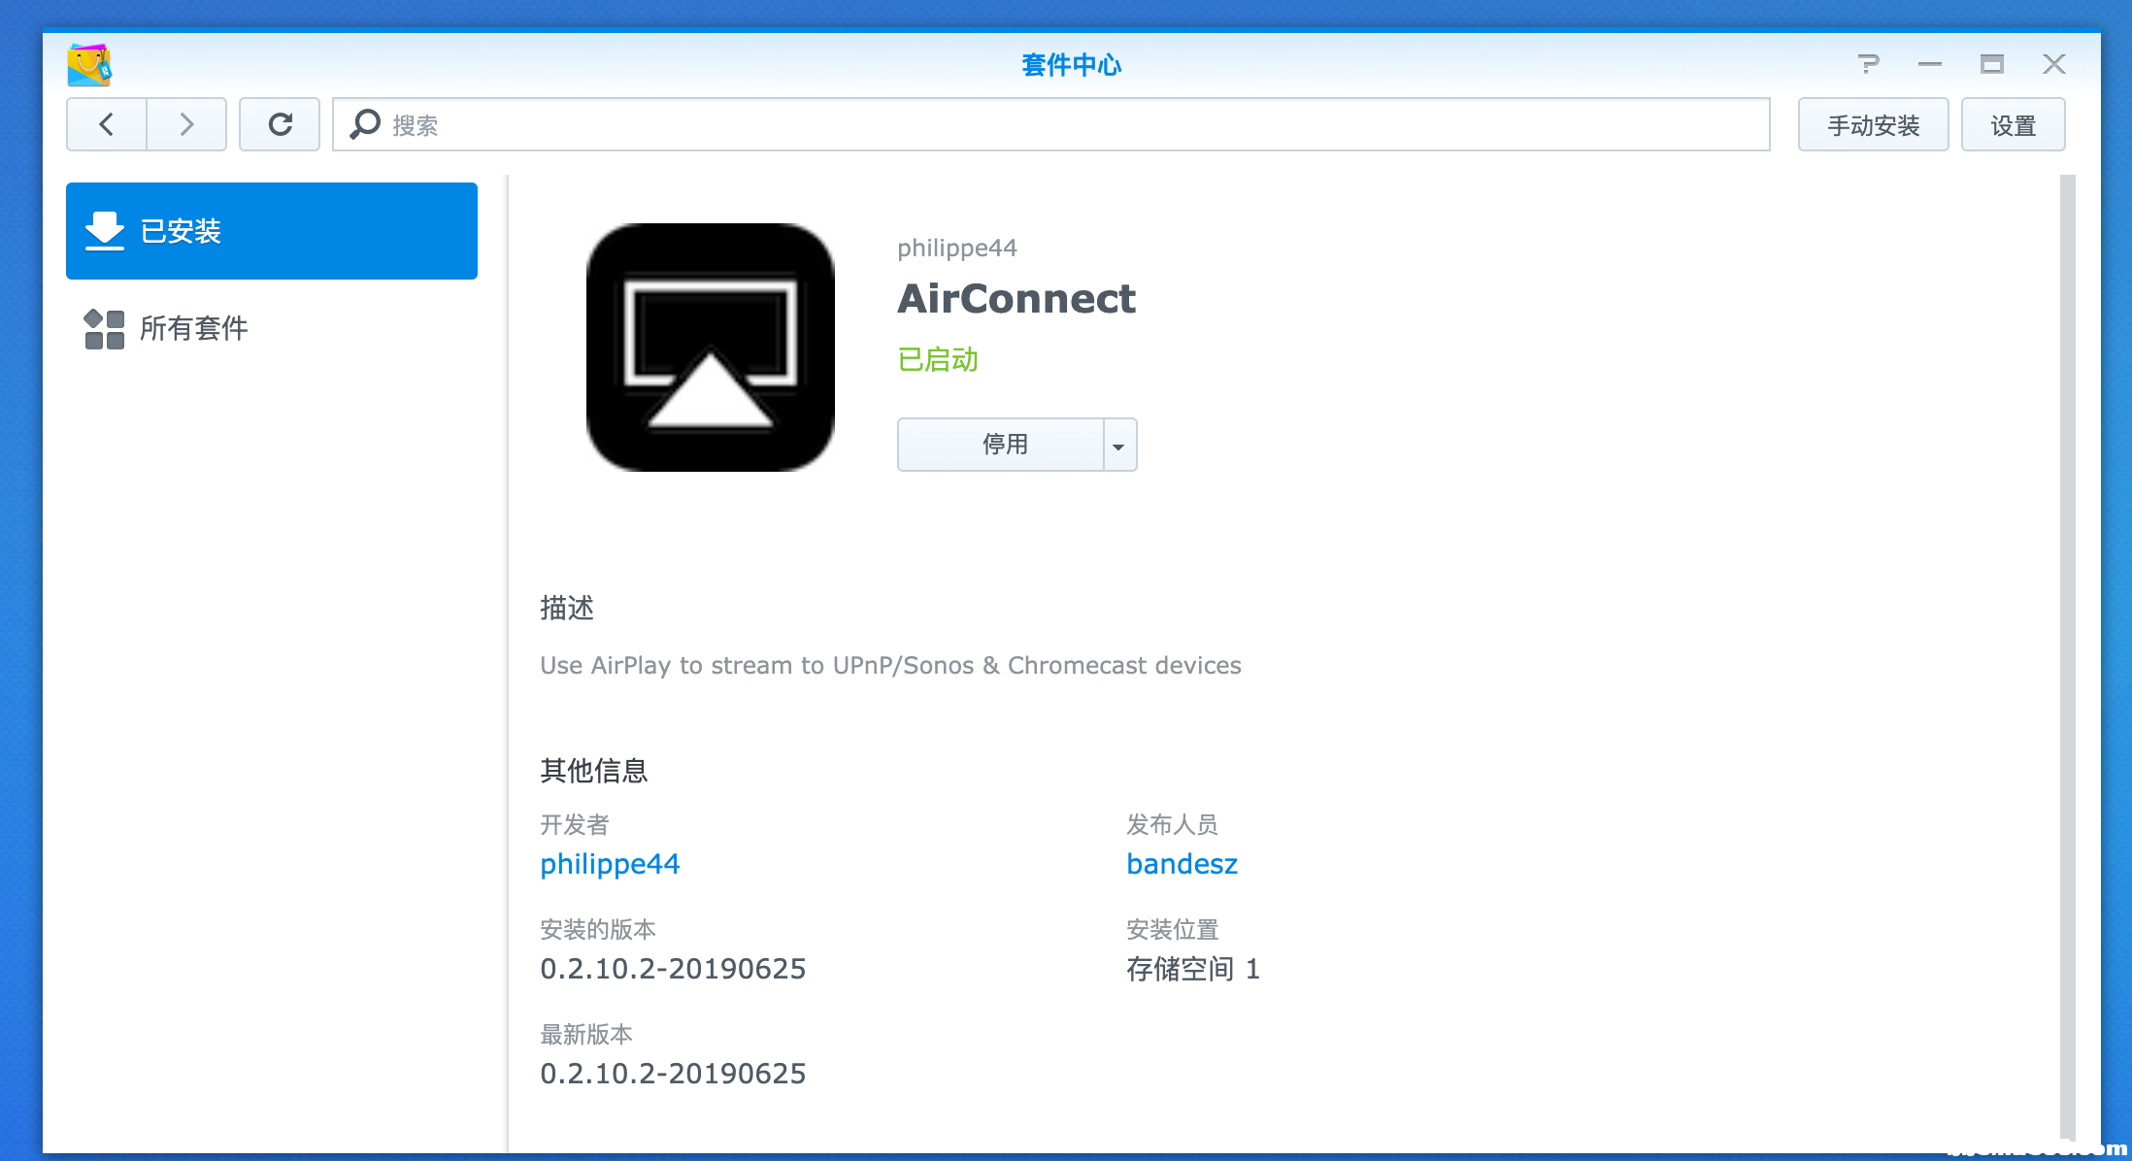Click the forward navigation arrow
The image size is (2132, 1161).
(186, 124)
